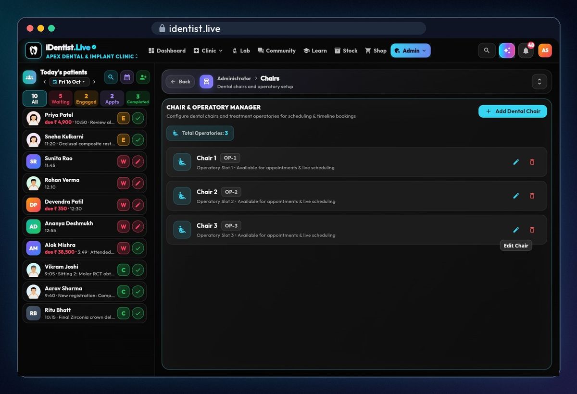
Task: Expand the Admin dropdown
Action: tap(411, 50)
